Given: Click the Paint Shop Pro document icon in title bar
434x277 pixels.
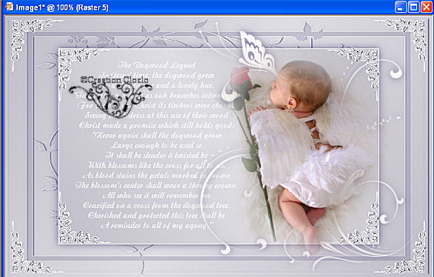Looking at the screenshot, I should click(9, 7).
